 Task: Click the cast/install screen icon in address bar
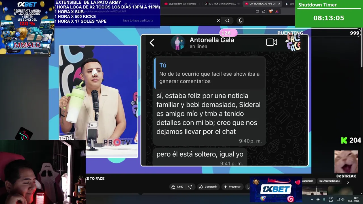(x=257, y=11)
